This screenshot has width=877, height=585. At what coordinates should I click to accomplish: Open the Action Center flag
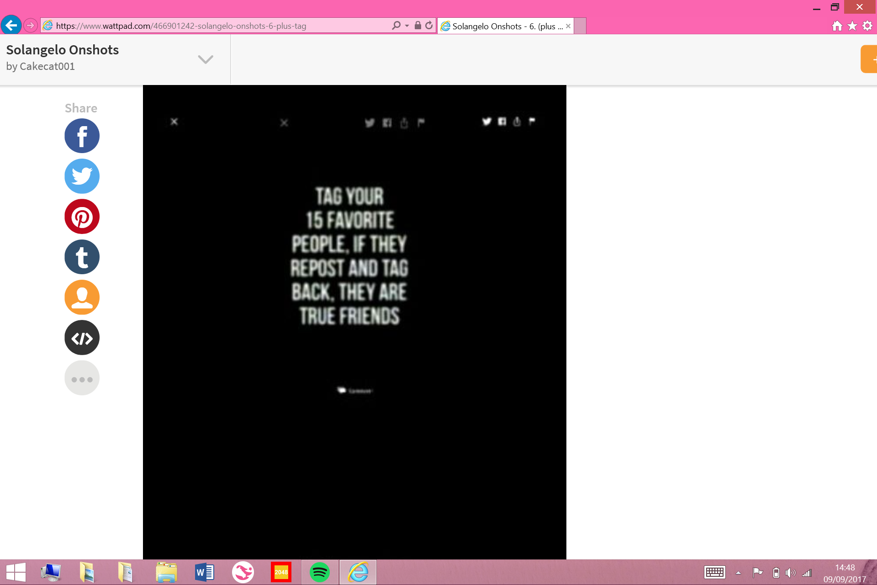(x=758, y=572)
